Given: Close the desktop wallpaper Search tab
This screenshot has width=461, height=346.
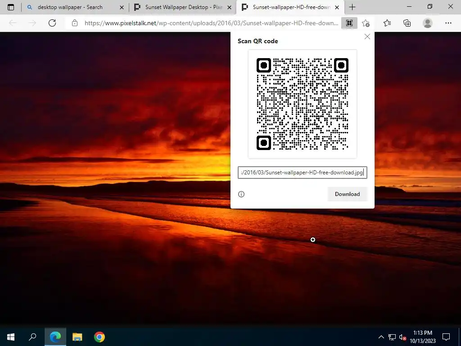Looking at the screenshot, I should (x=122, y=7).
